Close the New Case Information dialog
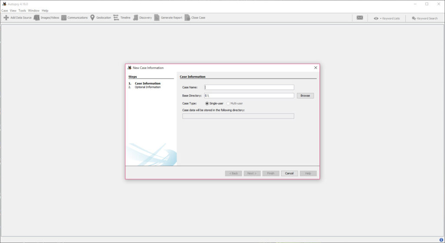 [x=315, y=68]
